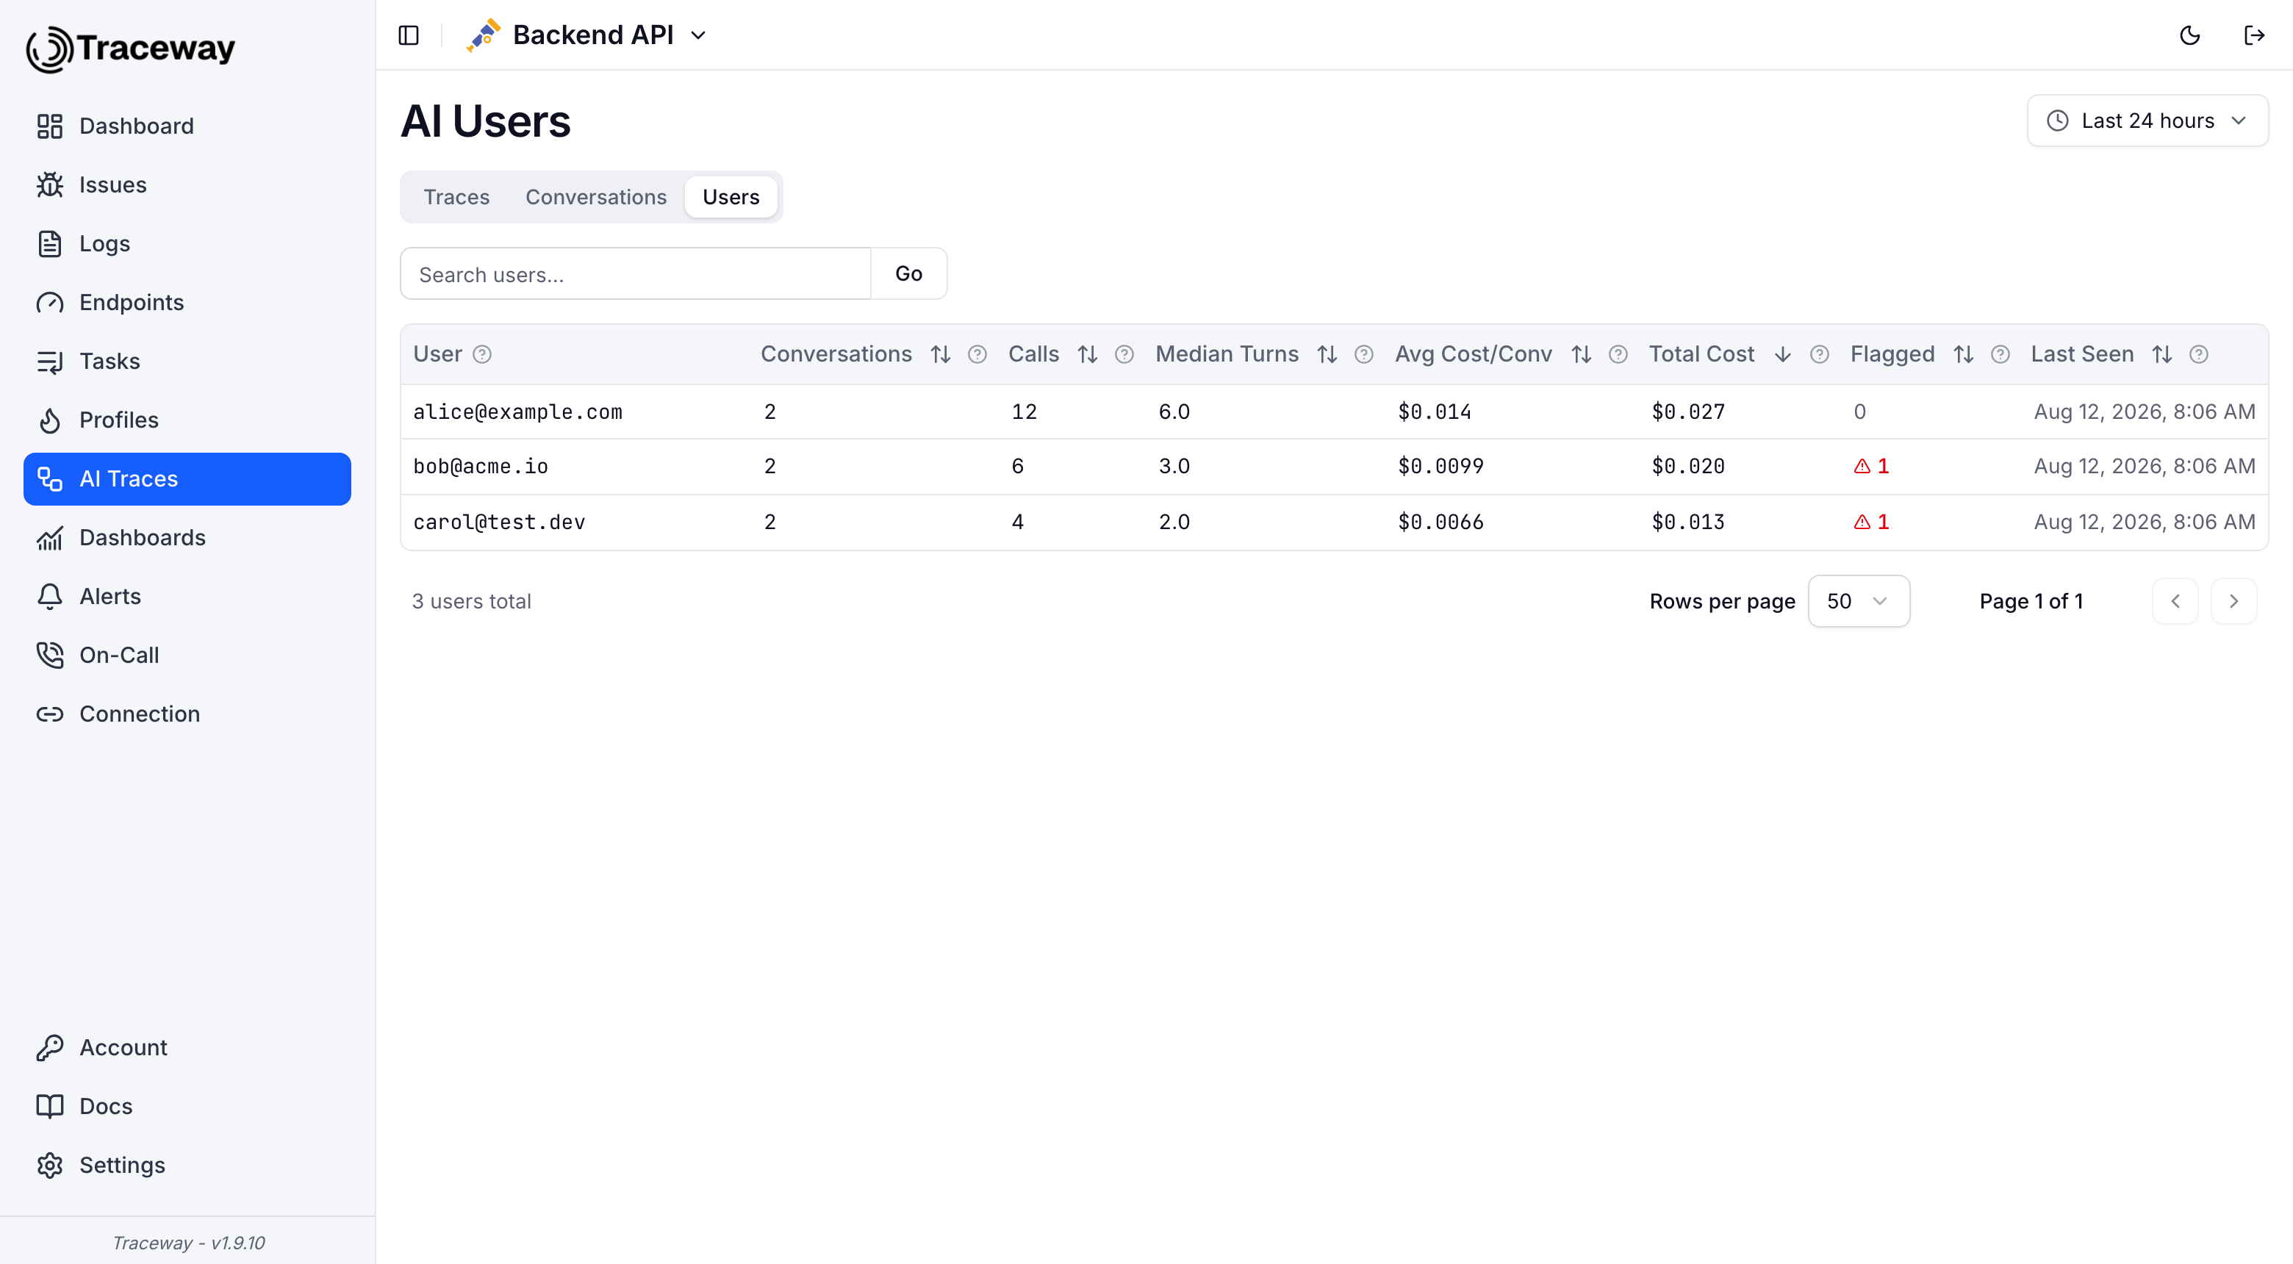Show help for Conversations column
Screen dimensions: 2293x1264
click(977, 354)
